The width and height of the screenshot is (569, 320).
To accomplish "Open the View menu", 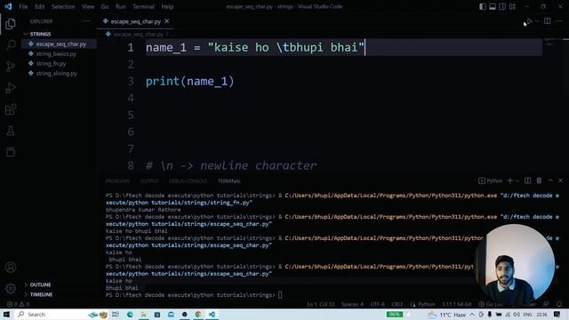I will pos(88,6).
